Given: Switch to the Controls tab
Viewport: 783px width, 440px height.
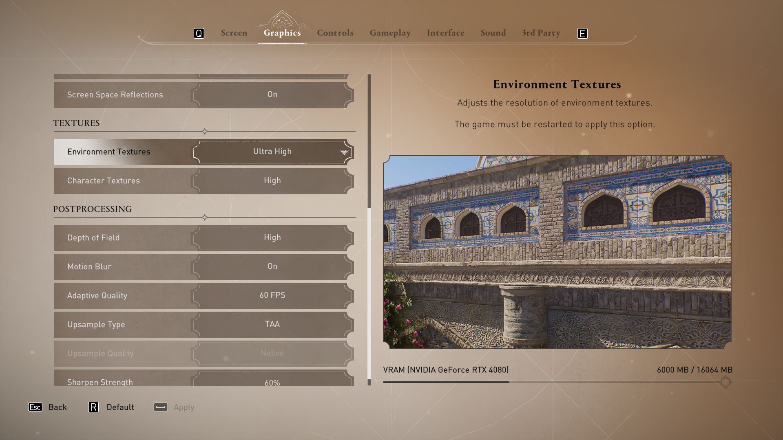Looking at the screenshot, I should pyautogui.click(x=335, y=33).
